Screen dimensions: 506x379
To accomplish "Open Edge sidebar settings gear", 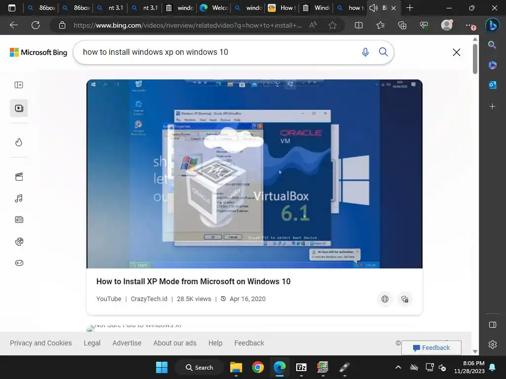I will [x=493, y=344].
